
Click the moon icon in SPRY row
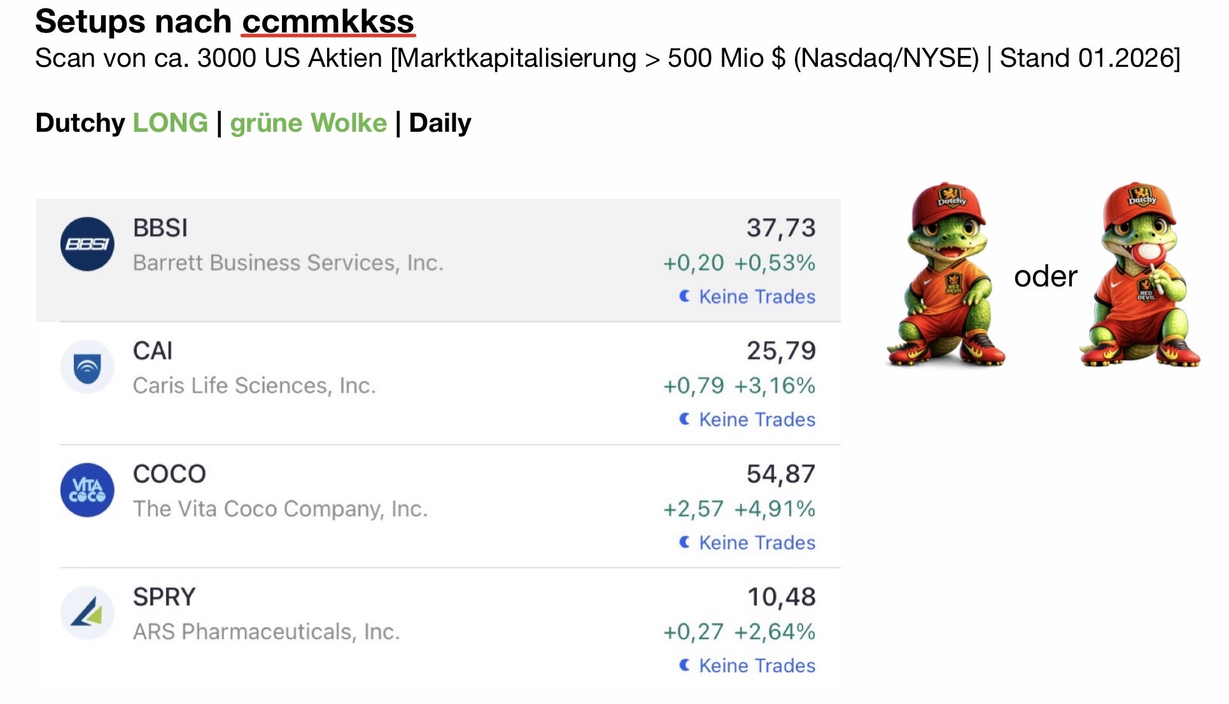pyautogui.click(x=685, y=665)
